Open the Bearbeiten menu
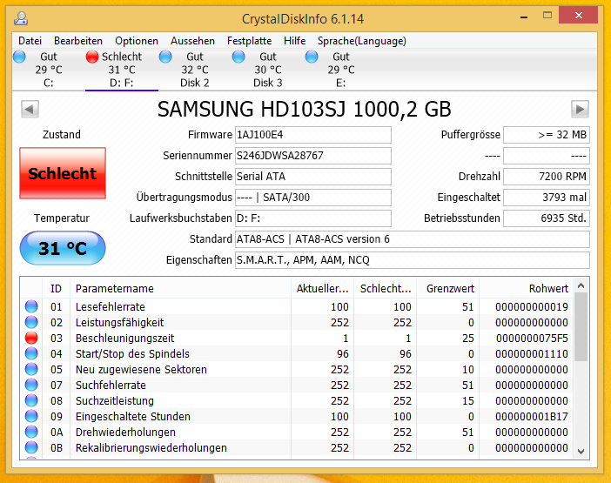The width and height of the screenshot is (611, 483). [x=78, y=41]
